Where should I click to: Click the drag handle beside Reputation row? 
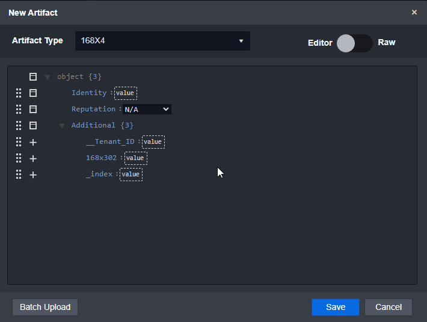point(19,110)
